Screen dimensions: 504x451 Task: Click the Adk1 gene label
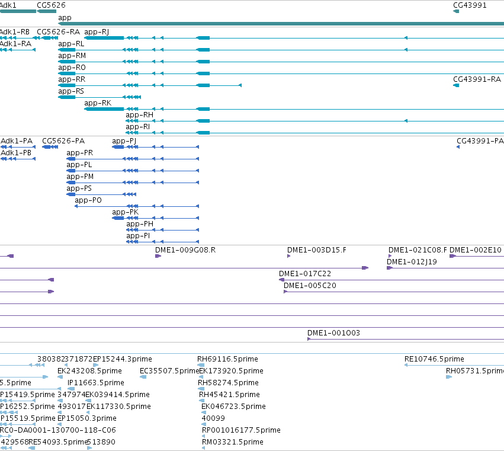coord(8,5)
